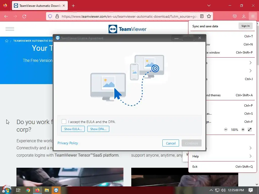Open File Explorer from the taskbar
The height and width of the screenshot is (194, 259).
click(x=47, y=190)
